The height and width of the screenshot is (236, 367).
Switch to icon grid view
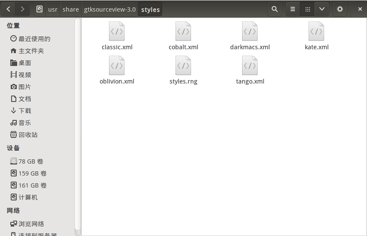(307, 9)
